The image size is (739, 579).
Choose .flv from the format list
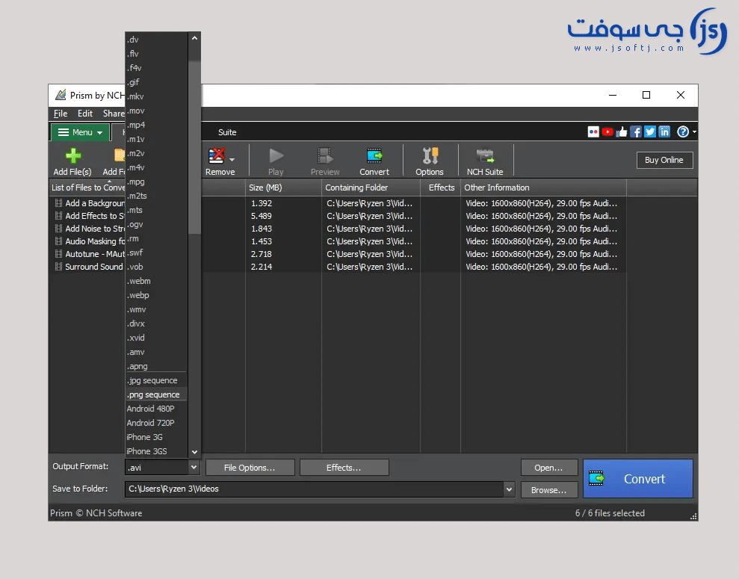tap(156, 54)
